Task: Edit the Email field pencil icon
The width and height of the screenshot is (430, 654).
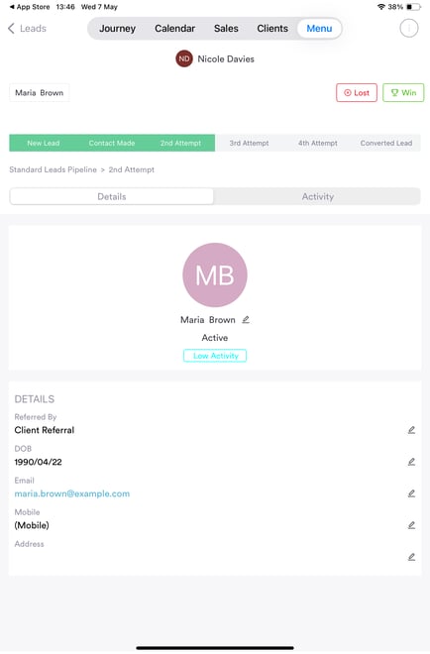Action: click(x=411, y=493)
